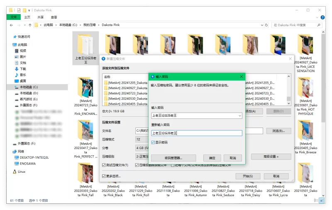Click the file list scroll-down arrow in dialog
Image resolution: width=332 pixels, height=210 pixels.
pos(288,103)
